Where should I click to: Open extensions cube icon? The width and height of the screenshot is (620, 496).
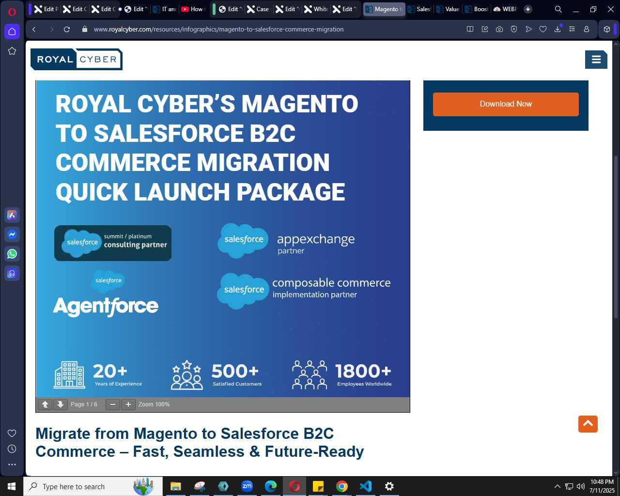607,29
